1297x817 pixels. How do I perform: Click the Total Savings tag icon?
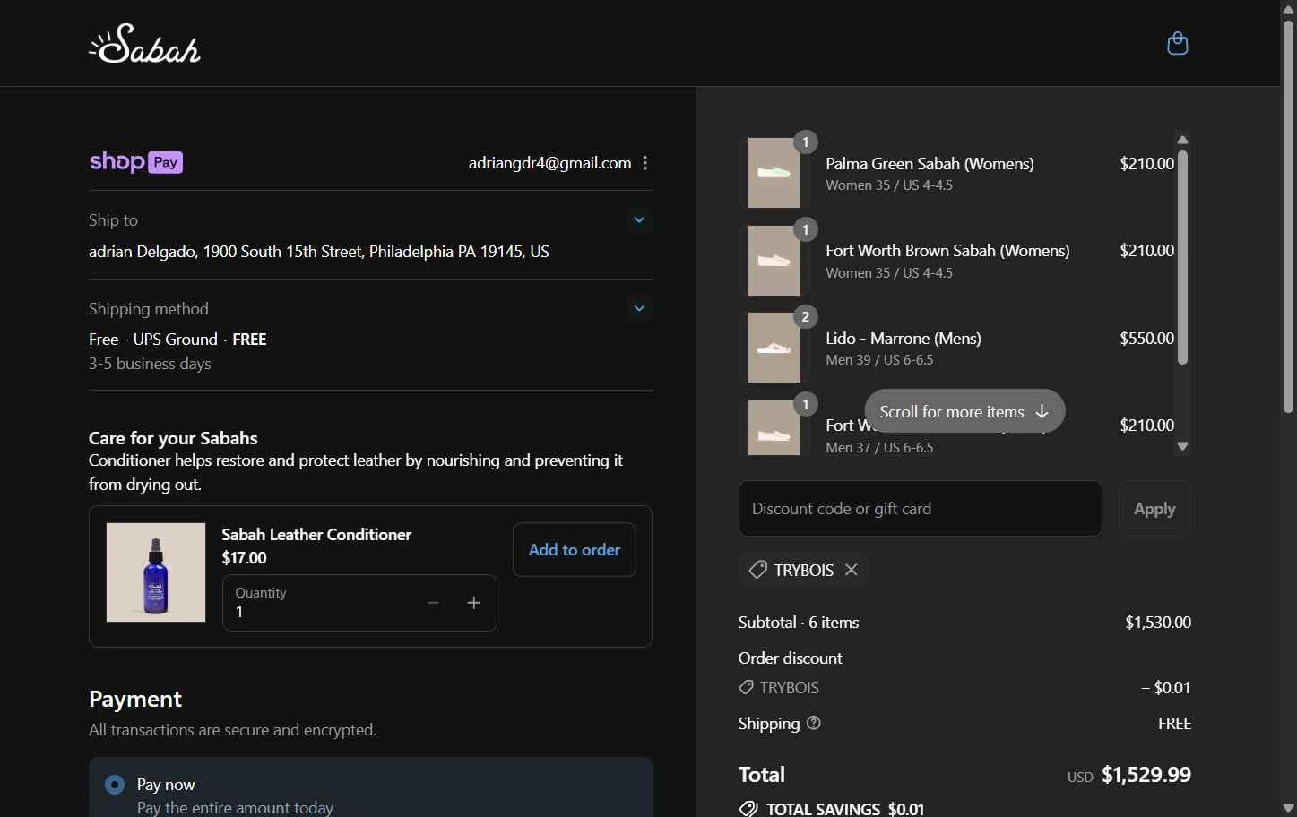click(x=748, y=809)
